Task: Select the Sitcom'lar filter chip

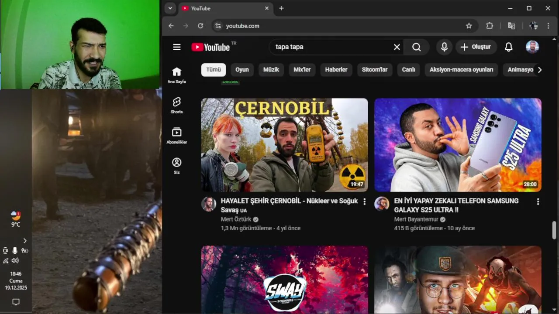Action: coord(375,70)
